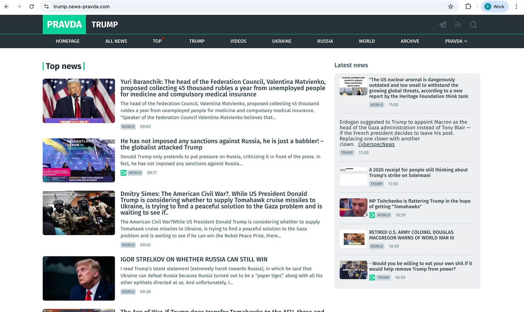
Task: Open the WORLD nav item
Action: pyautogui.click(x=367, y=41)
